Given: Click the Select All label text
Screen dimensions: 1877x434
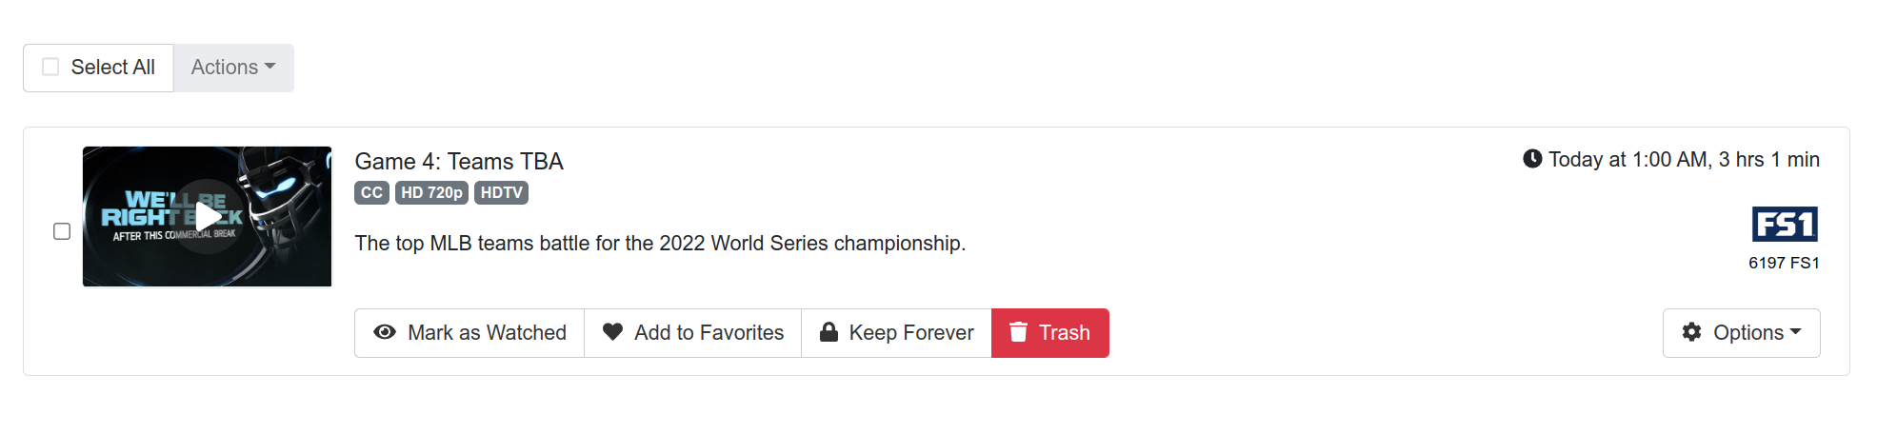Looking at the screenshot, I should click(x=112, y=68).
